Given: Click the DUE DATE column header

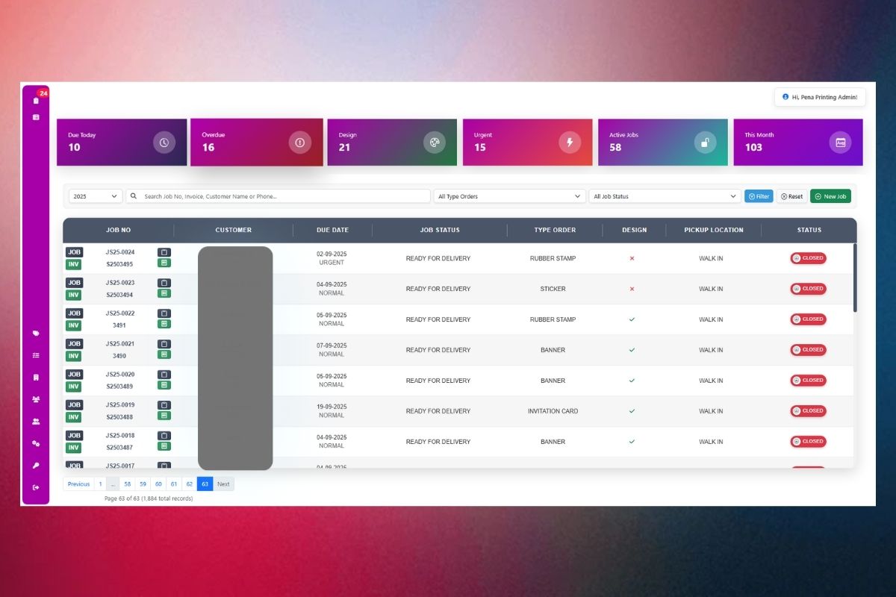Looking at the screenshot, I should [332, 230].
